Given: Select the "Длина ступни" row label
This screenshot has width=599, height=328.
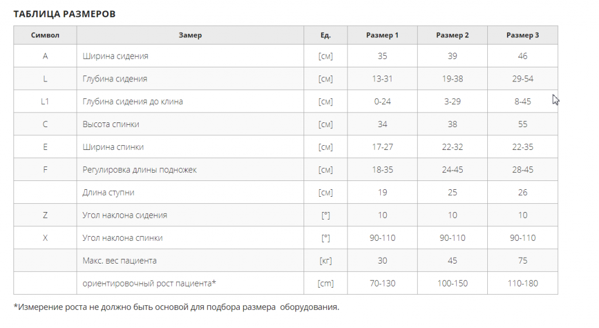Looking at the screenshot, I should [x=108, y=192].
